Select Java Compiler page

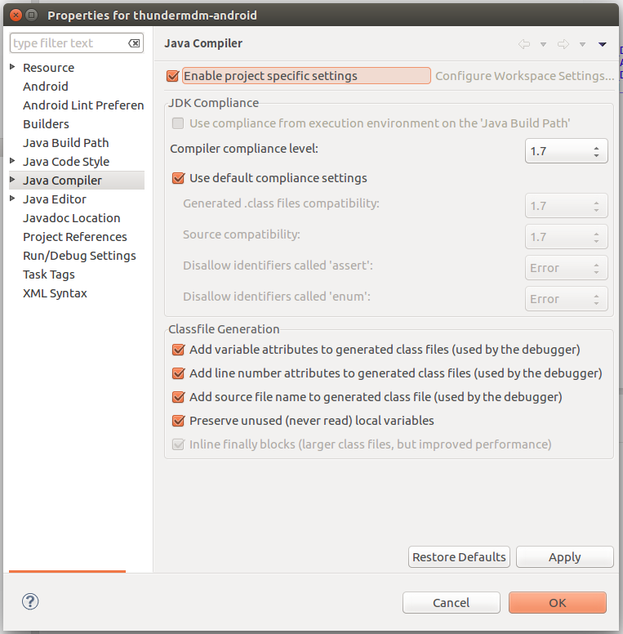[62, 181]
